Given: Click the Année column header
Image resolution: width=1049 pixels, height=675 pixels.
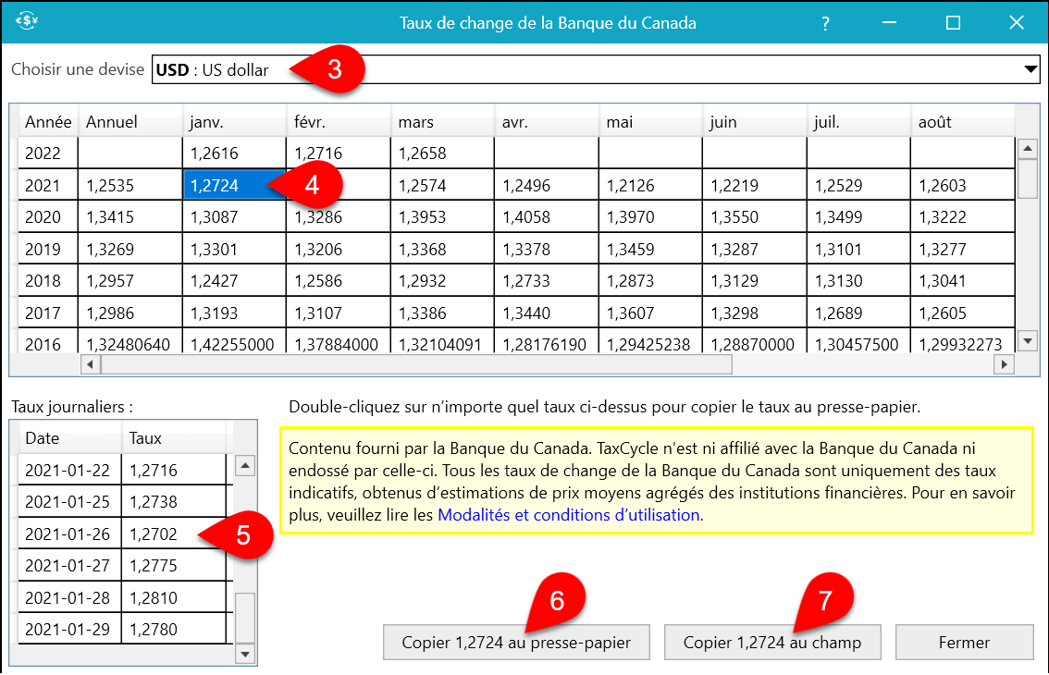Looking at the screenshot, I should click(x=48, y=122).
